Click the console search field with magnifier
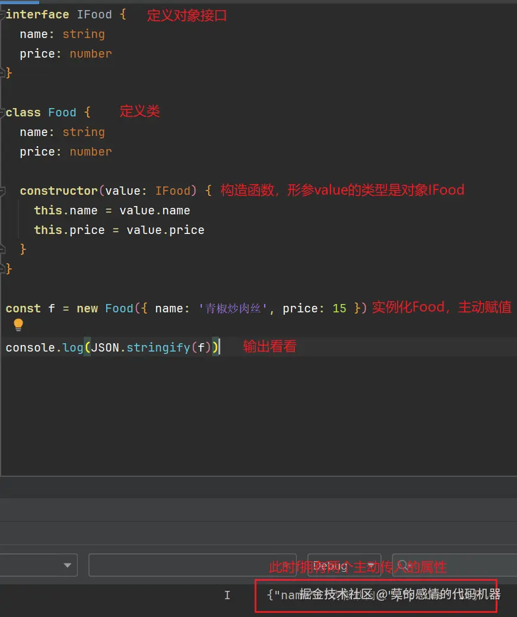 [x=455, y=565]
